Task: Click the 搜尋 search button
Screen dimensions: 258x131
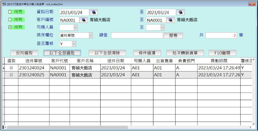Action: click(173, 35)
